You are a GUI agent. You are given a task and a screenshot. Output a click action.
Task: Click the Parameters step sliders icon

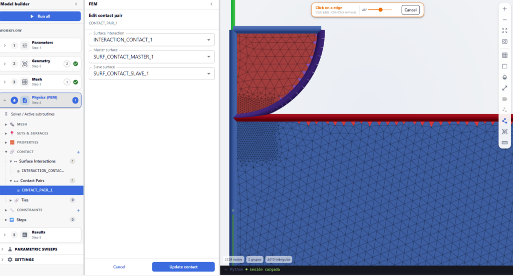coord(25,45)
